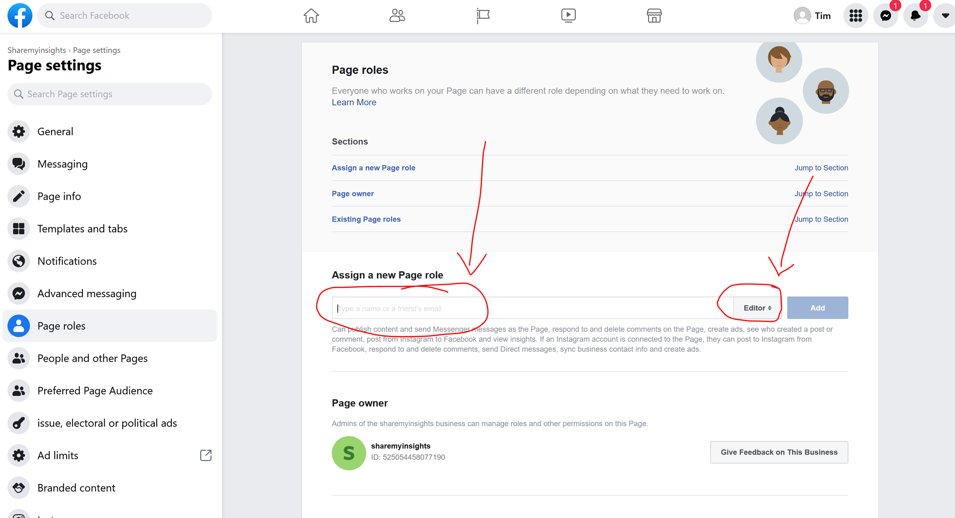
Task: Open Branded content settings
Action: click(110, 488)
